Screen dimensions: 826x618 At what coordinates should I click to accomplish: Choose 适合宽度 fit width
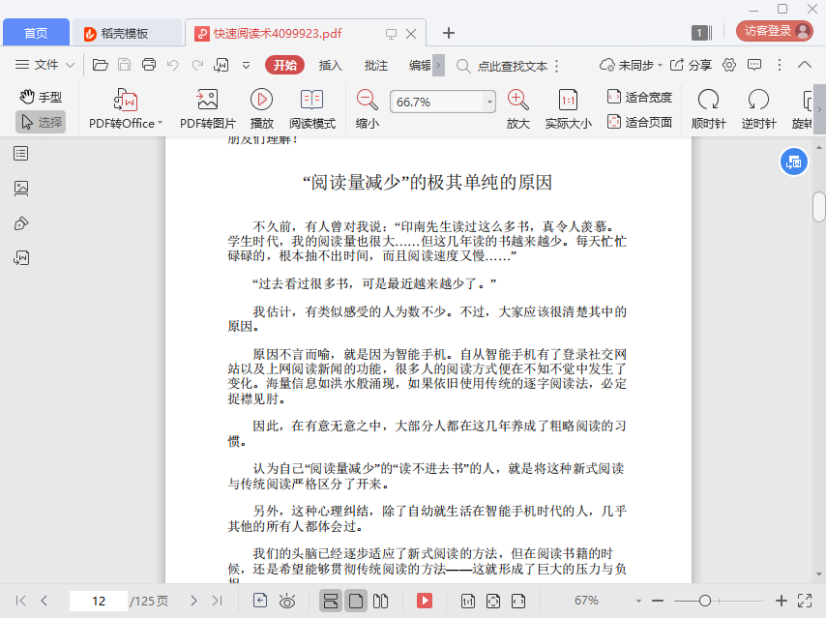639,97
